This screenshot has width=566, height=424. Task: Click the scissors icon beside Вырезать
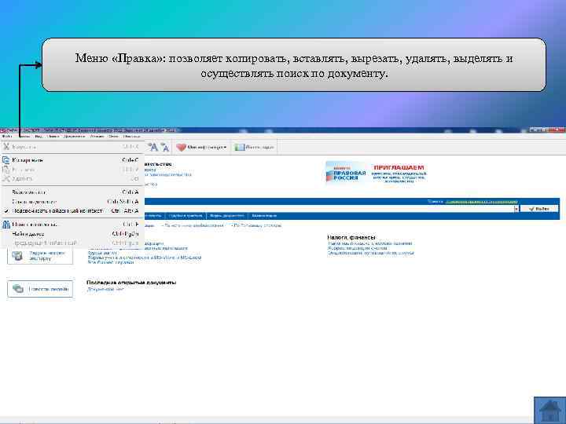coord(6,147)
